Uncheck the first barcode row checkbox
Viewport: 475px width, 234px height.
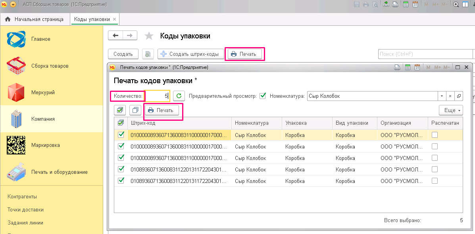pyautogui.click(x=121, y=135)
